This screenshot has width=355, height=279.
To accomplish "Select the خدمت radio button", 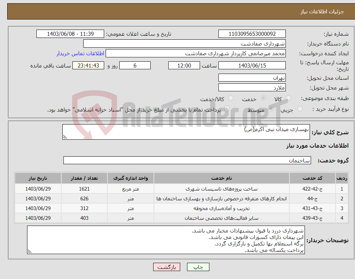I will 263,98.
